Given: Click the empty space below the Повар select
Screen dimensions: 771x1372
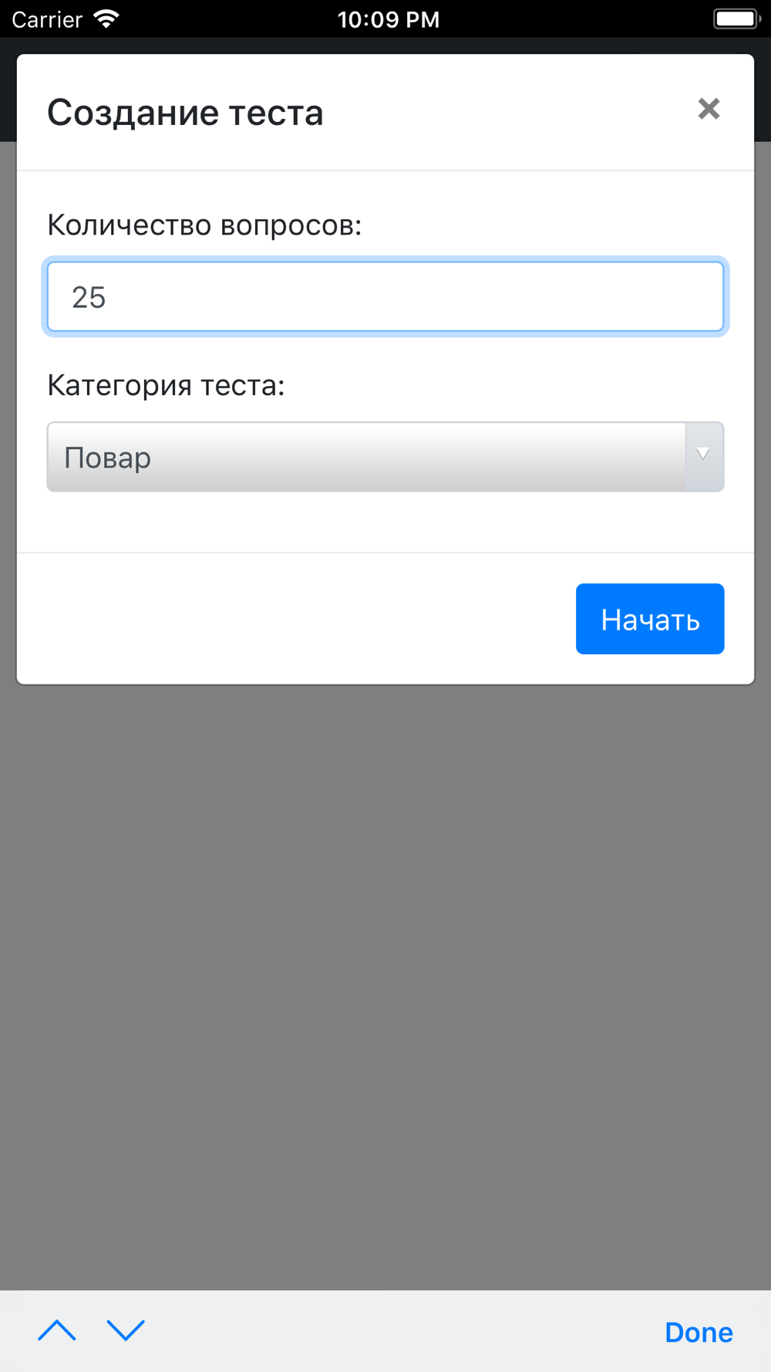Looking at the screenshot, I should pyautogui.click(x=385, y=522).
